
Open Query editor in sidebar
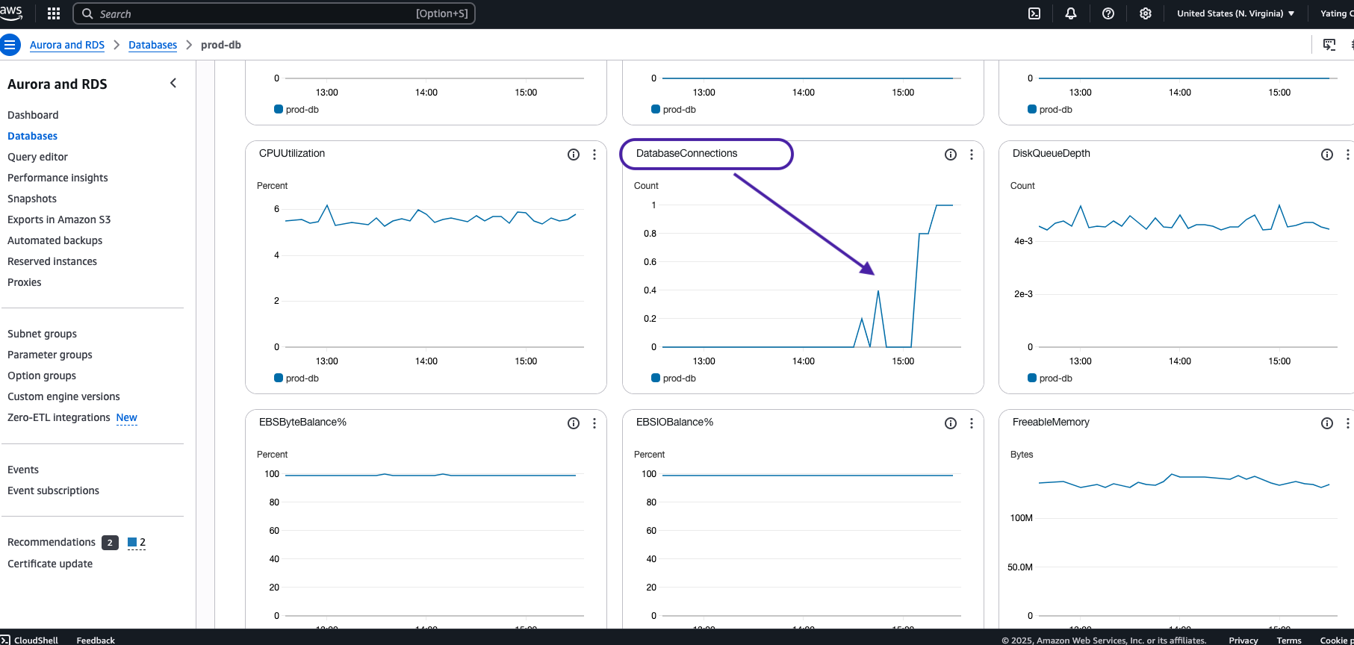(37, 157)
